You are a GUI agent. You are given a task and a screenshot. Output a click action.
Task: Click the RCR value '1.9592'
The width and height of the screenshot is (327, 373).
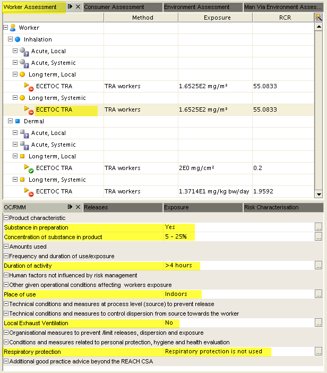coord(263,191)
